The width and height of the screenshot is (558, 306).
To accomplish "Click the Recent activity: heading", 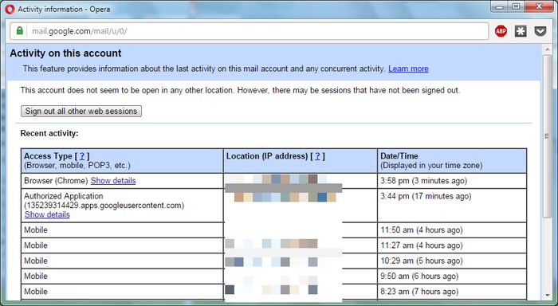I will (49, 133).
